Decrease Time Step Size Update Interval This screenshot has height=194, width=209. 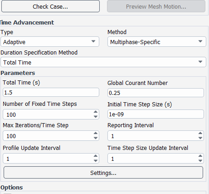200,160
